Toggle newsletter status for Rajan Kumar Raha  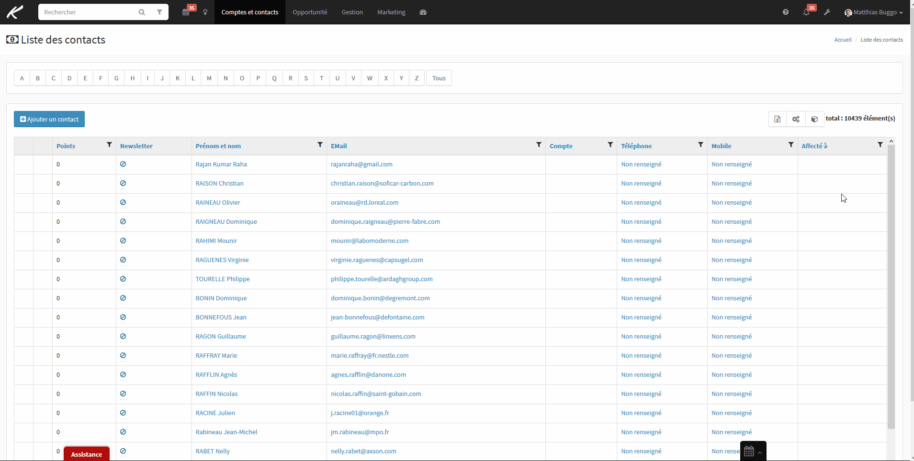123,164
